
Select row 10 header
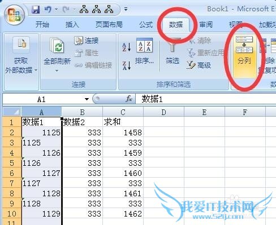coord(12,214)
